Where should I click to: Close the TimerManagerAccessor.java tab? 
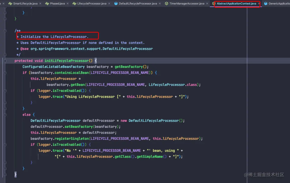[x=207, y=3]
